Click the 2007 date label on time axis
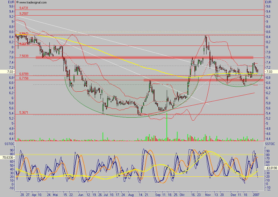 [256, 194]
